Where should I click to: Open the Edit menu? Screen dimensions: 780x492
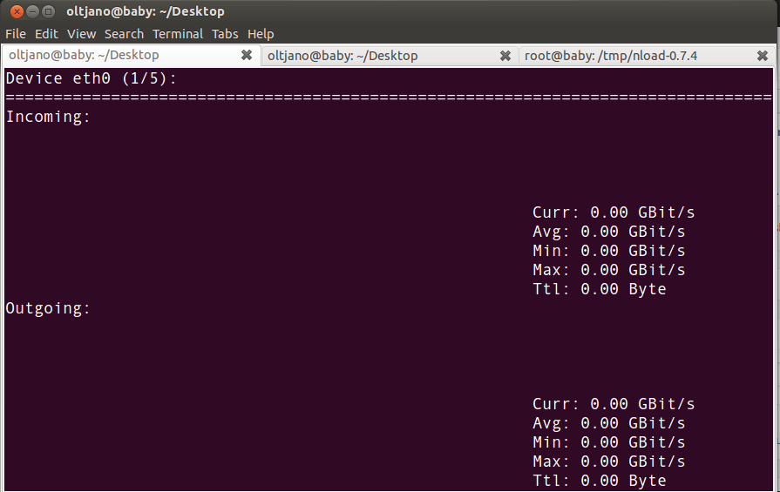(x=46, y=34)
